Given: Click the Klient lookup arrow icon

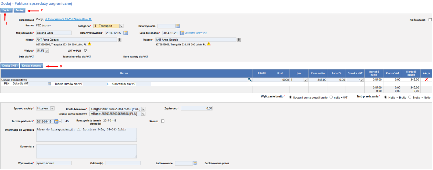Looking at the screenshot, I should point(120,40).
